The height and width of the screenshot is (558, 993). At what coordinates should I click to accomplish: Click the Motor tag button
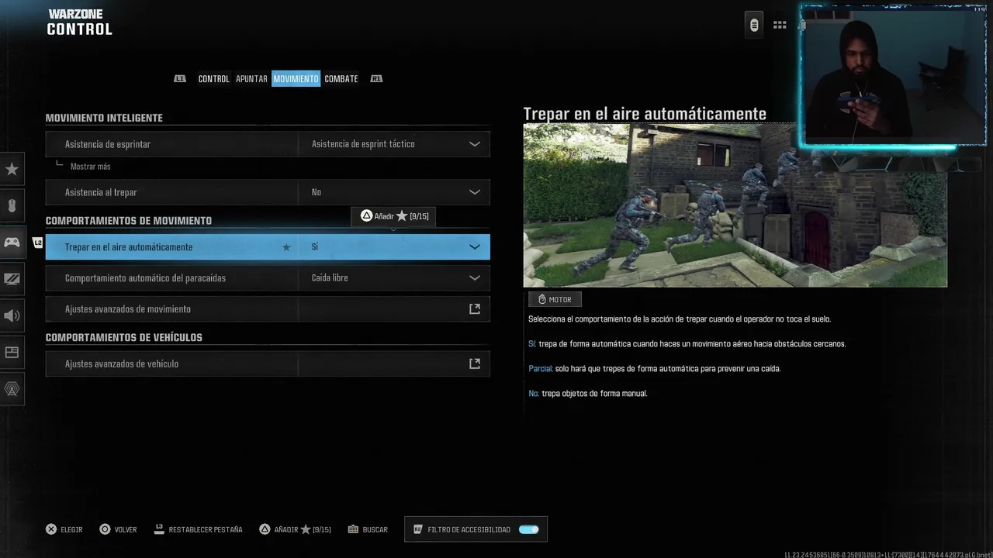tap(555, 300)
